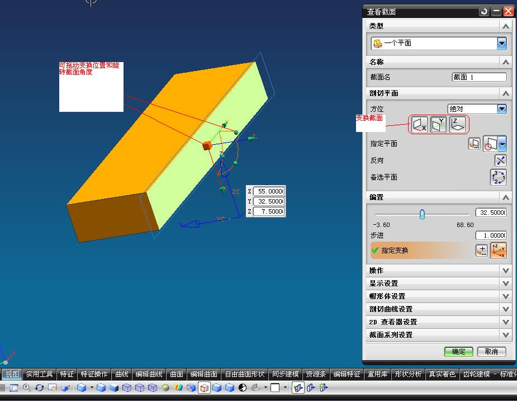The width and height of the screenshot is (517, 401).
Task: Open the 形状分析 tab
Action: pos(408,374)
